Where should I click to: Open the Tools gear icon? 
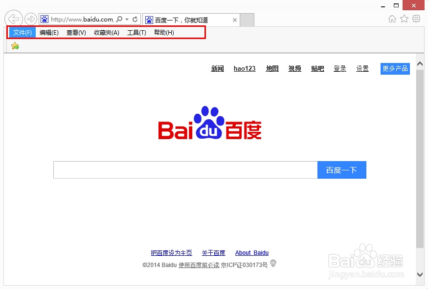coord(416,19)
